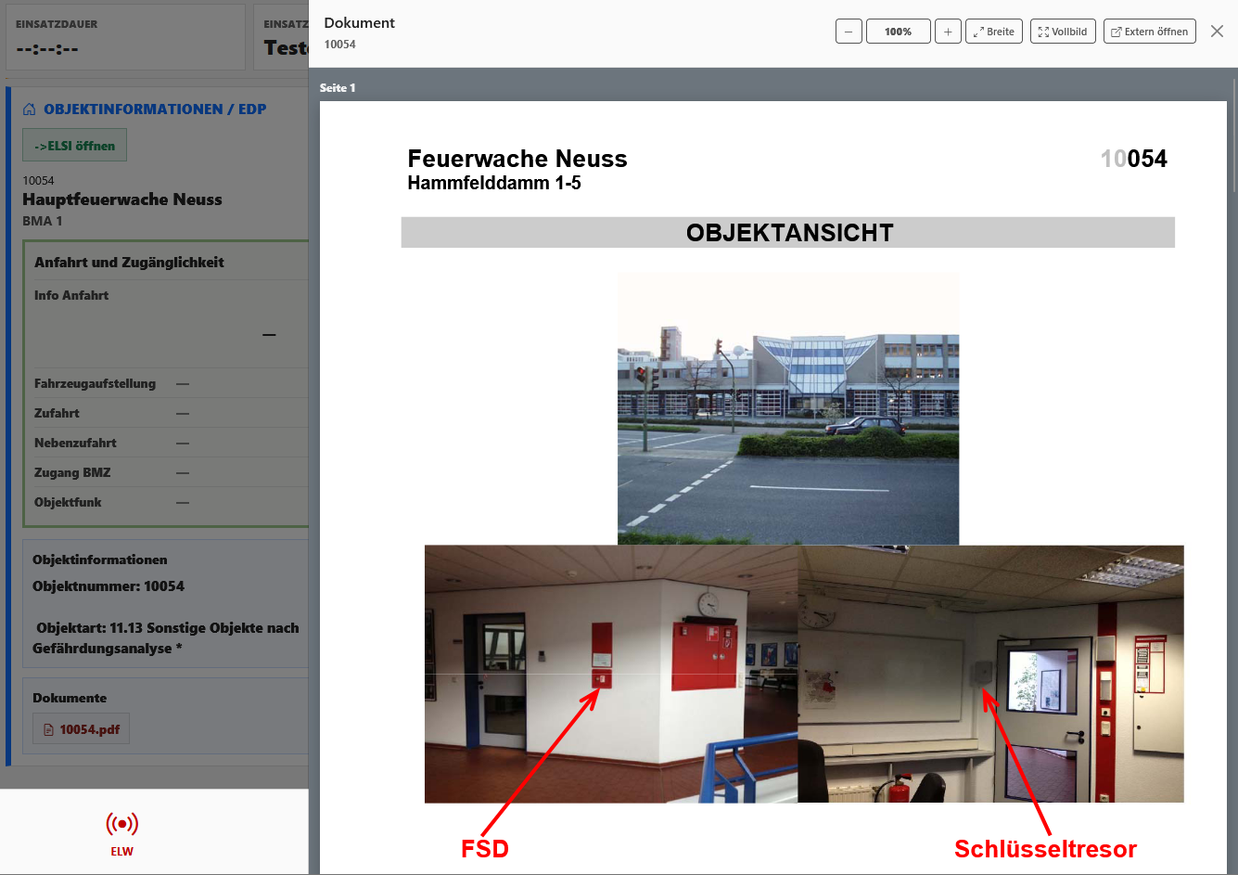Close the document viewer panel
The height and width of the screenshot is (875, 1238).
pyautogui.click(x=1217, y=32)
